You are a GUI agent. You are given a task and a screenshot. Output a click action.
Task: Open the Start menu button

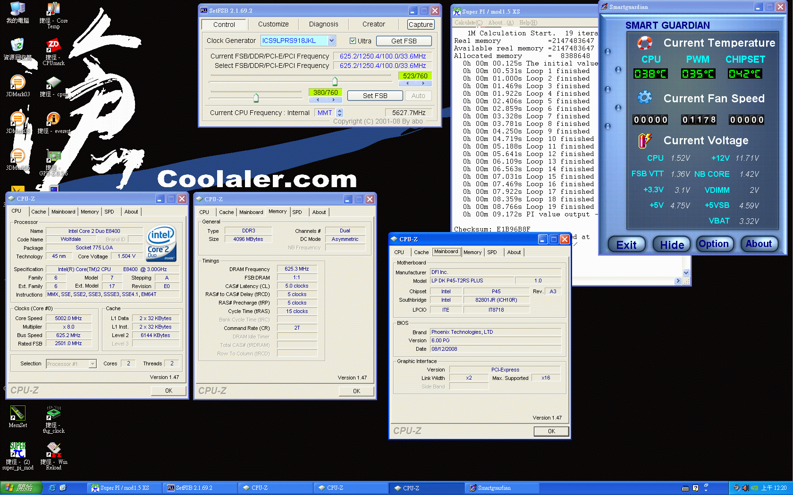click(21, 488)
